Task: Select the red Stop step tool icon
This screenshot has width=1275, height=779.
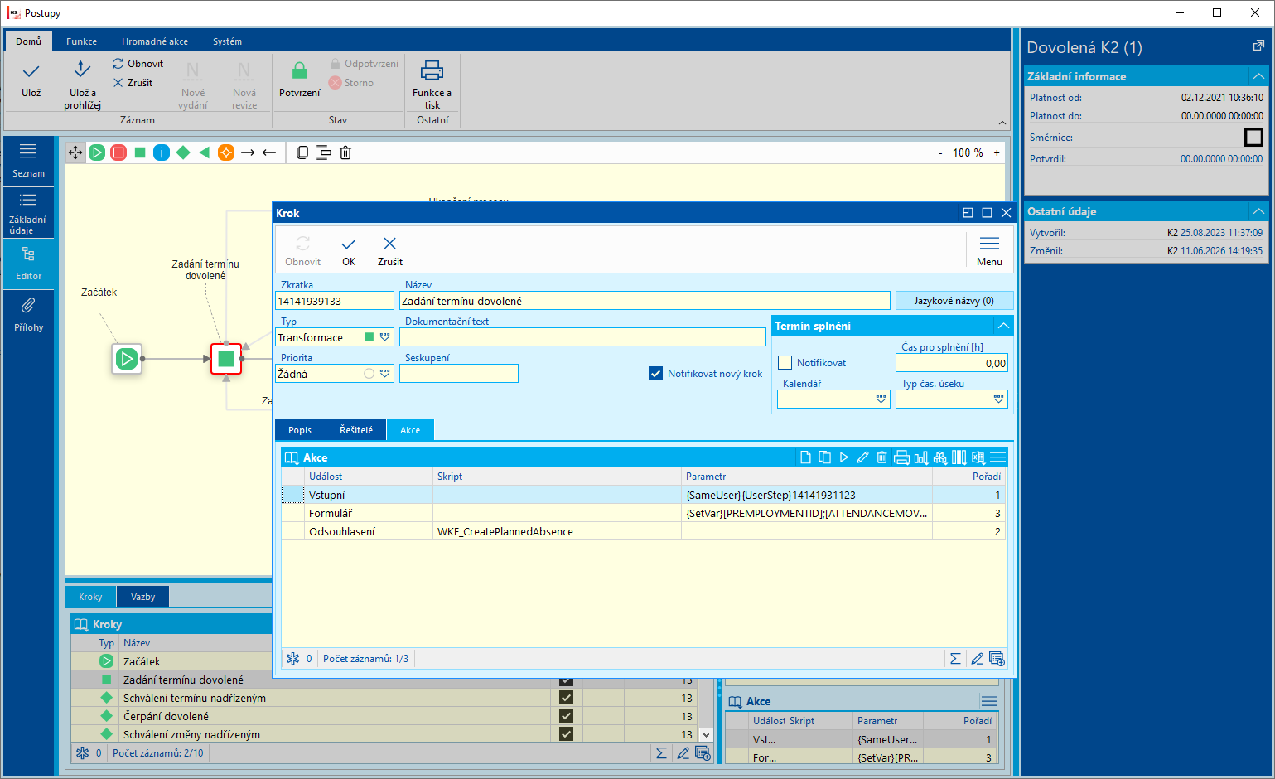Action: click(x=118, y=152)
